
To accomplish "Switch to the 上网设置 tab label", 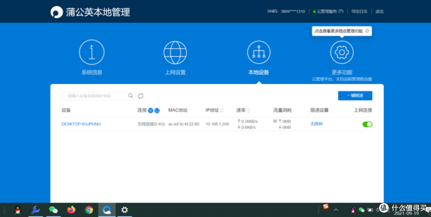I will 175,72.
